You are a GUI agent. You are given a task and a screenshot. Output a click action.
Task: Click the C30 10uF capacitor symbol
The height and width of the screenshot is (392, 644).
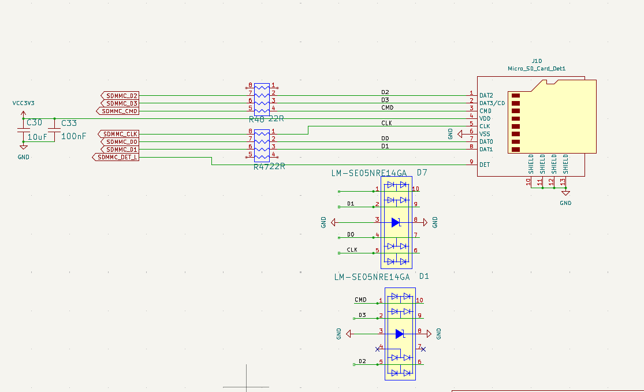(23, 130)
